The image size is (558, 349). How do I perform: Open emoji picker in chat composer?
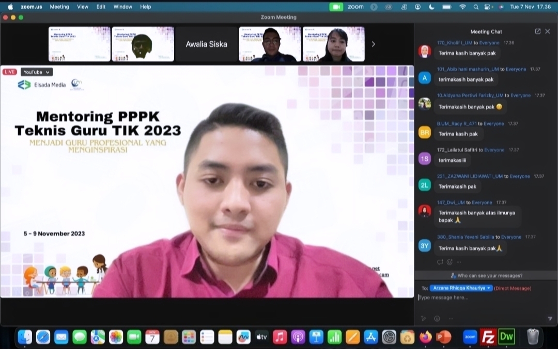click(x=437, y=319)
